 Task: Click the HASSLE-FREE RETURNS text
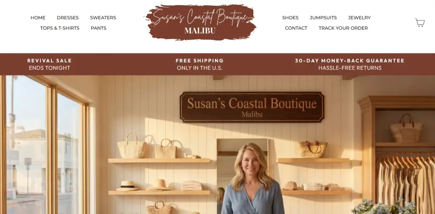tap(350, 68)
